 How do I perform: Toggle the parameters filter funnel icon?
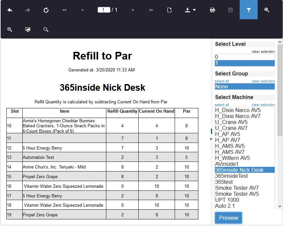(x=249, y=10)
